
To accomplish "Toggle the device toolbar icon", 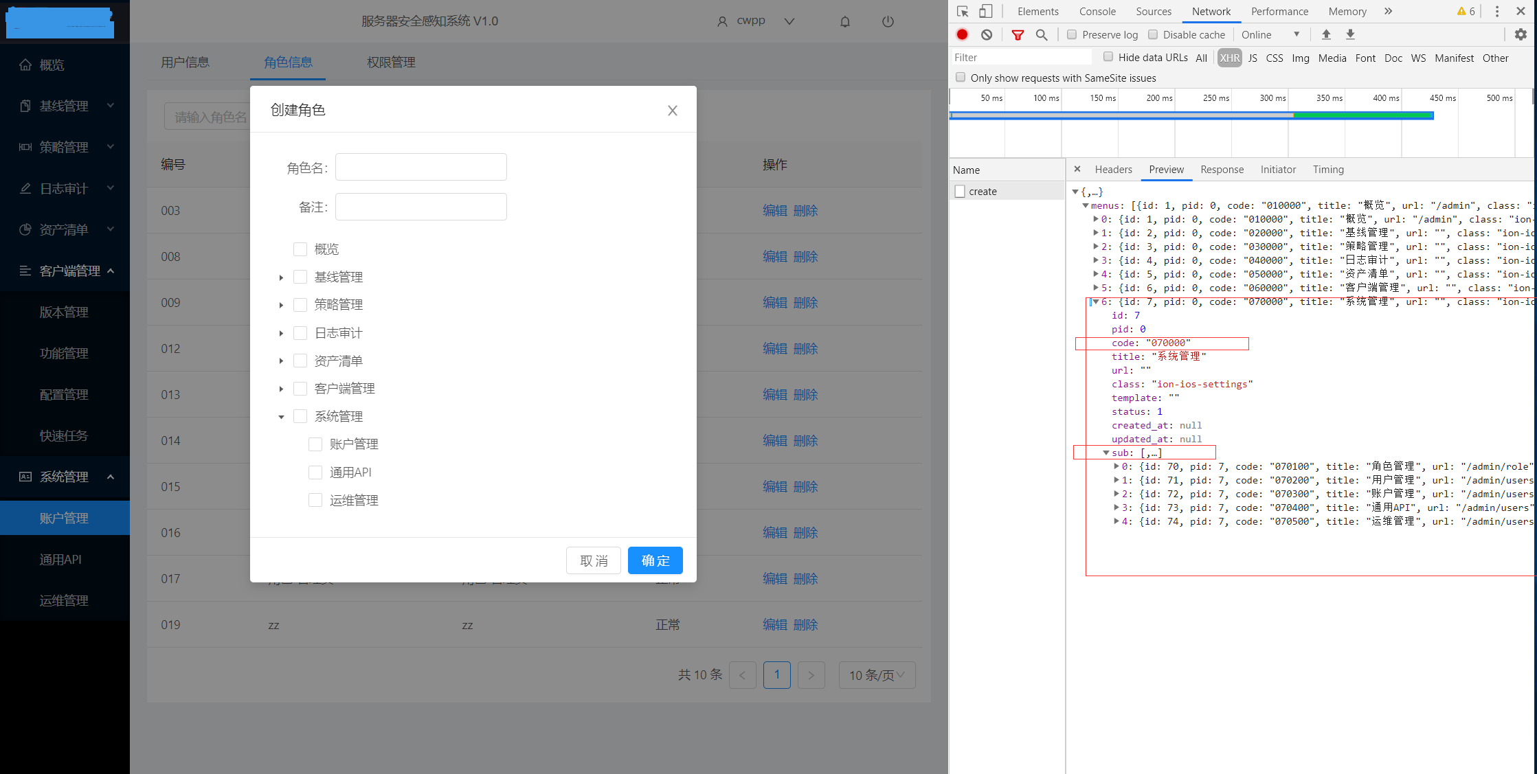I will 985,12.
